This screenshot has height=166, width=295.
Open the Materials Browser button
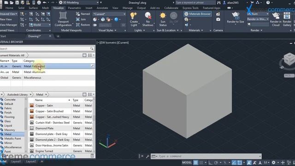[x=197, y=14]
